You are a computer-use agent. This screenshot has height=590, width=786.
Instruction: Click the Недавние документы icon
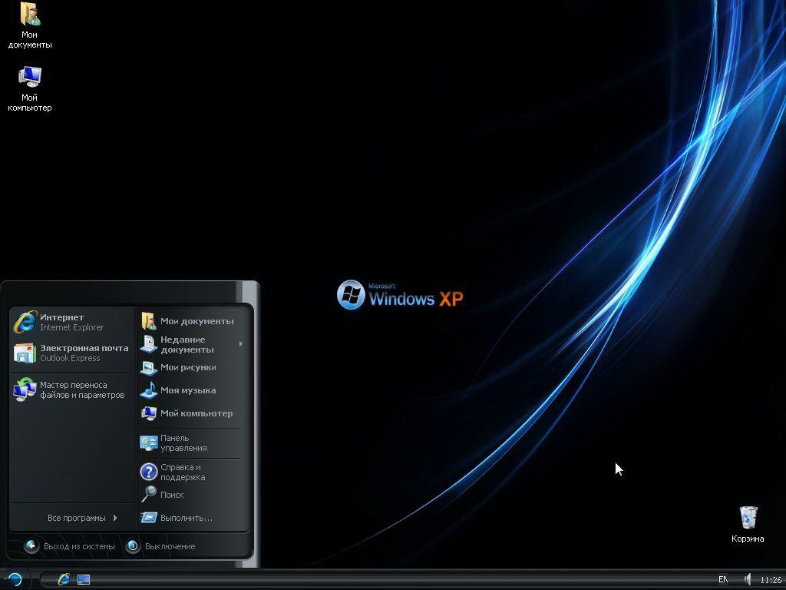pyautogui.click(x=148, y=344)
